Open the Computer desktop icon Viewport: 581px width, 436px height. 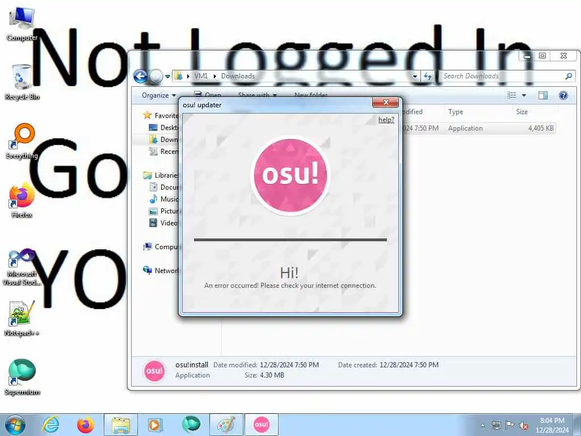[22, 24]
